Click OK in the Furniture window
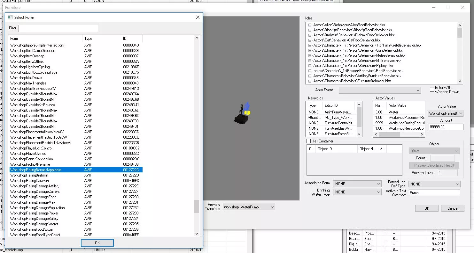Viewport: 474px width, 253px height. 427,208
